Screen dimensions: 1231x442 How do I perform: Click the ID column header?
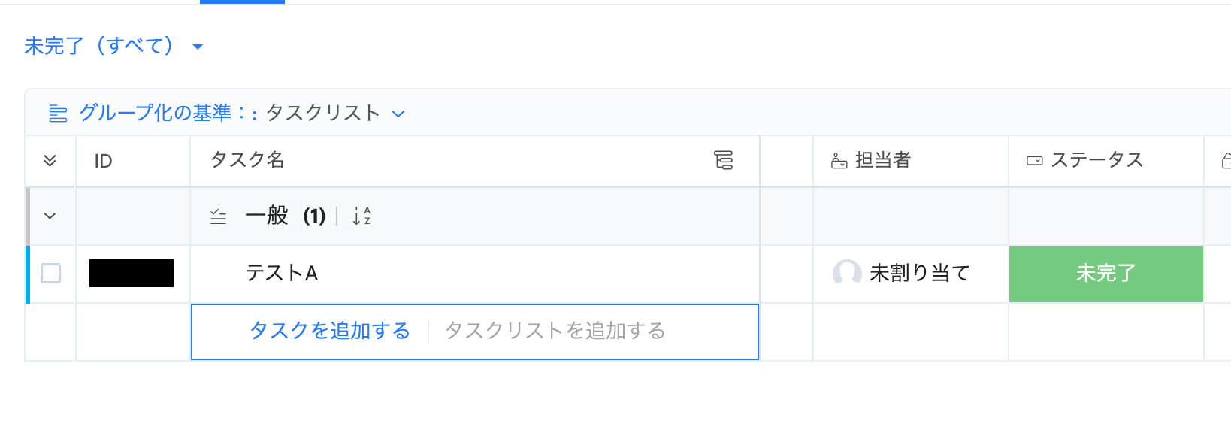pos(104,161)
